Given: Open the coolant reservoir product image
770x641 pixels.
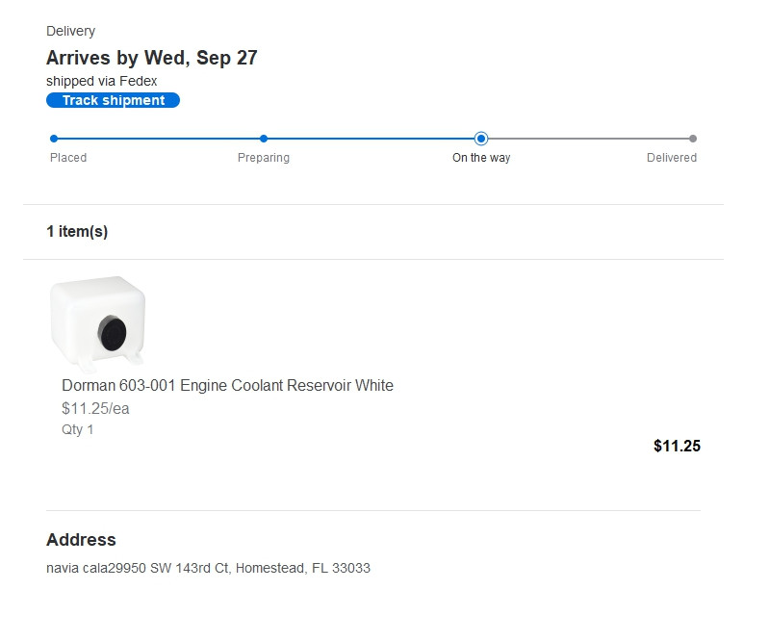Looking at the screenshot, I should click(x=98, y=324).
